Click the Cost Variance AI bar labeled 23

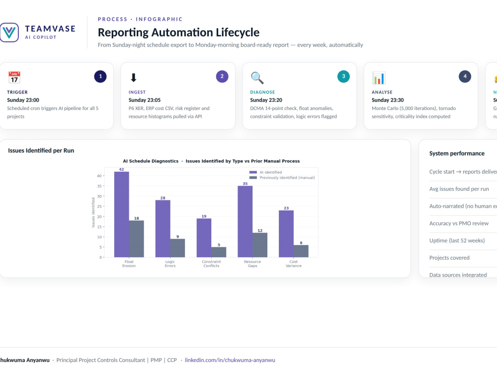pyautogui.click(x=286, y=234)
